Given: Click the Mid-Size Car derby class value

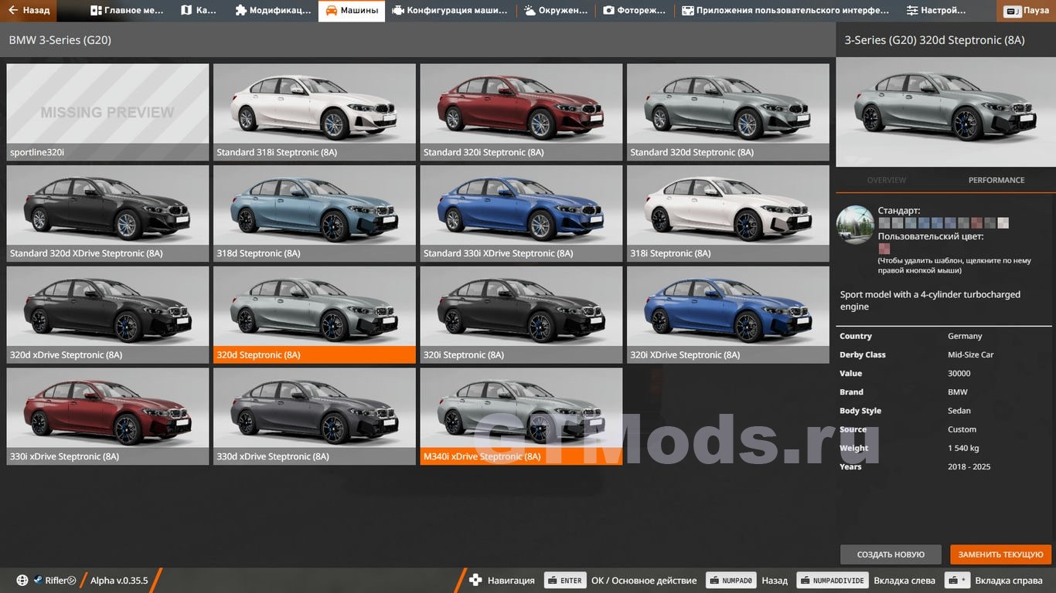Looking at the screenshot, I should click(x=971, y=354).
